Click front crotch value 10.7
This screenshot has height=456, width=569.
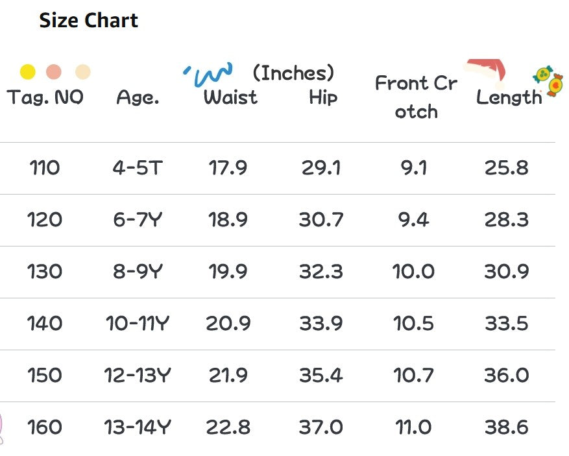[x=414, y=376]
